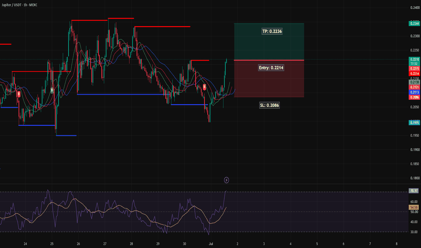The height and width of the screenshot is (248, 421).
Task: Click date 28 on the time axis
Action: tap(131, 243)
